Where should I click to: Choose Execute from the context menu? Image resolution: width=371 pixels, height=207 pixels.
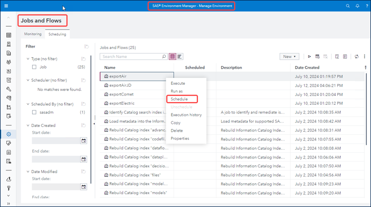pos(178,83)
